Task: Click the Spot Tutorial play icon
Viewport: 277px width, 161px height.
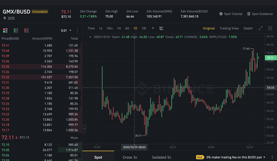Action: [221, 14]
